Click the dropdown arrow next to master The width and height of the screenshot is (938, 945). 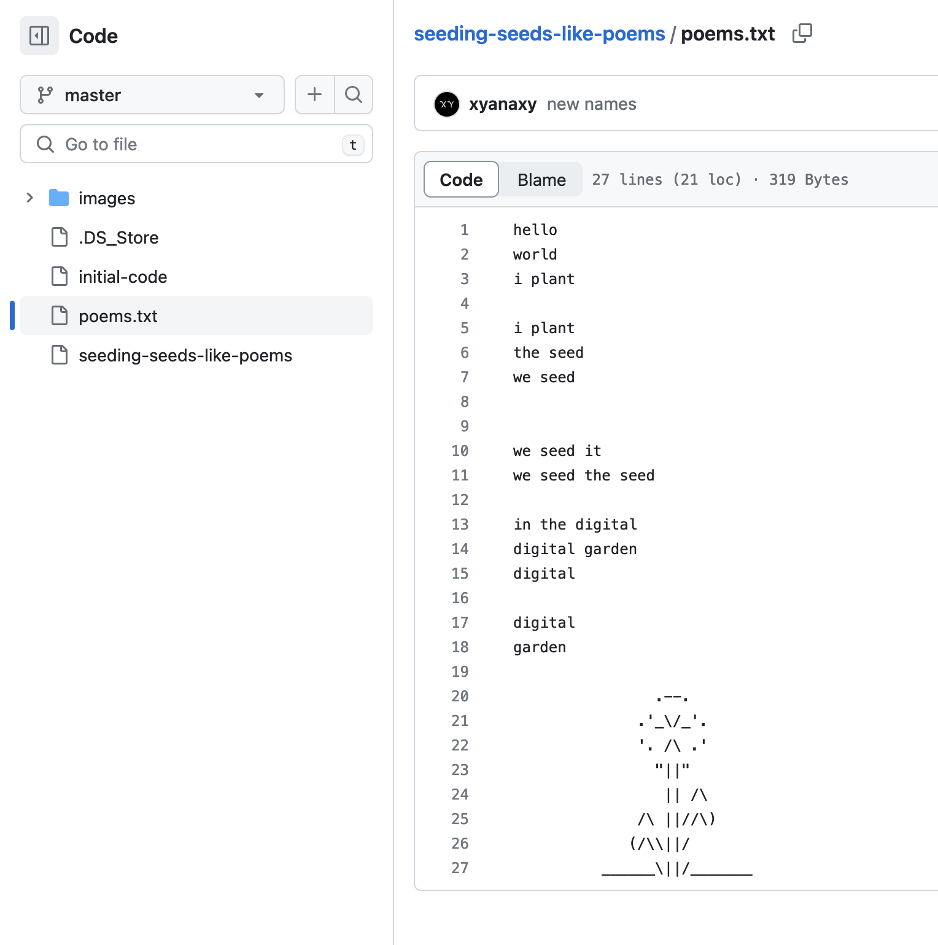click(x=259, y=95)
